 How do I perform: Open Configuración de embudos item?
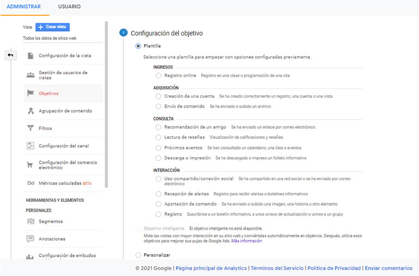[63, 256]
